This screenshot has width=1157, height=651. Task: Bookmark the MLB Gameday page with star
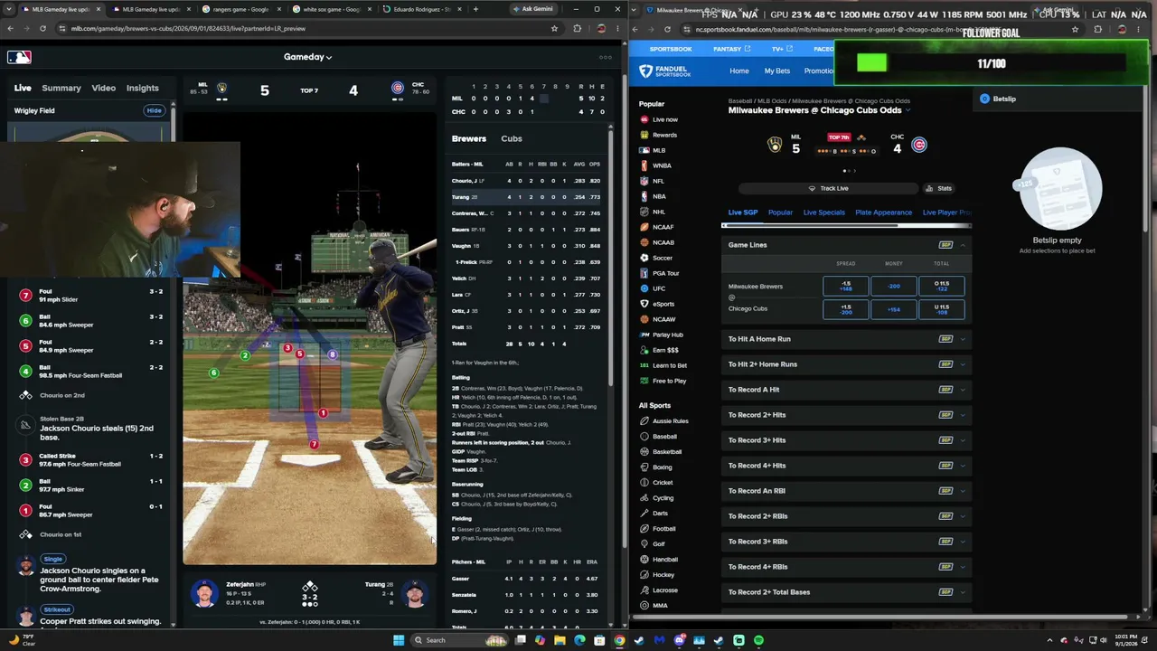pyautogui.click(x=554, y=28)
